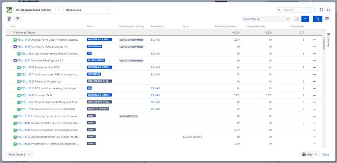Open the Open issues filter dropdown

(x=109, y=10)
